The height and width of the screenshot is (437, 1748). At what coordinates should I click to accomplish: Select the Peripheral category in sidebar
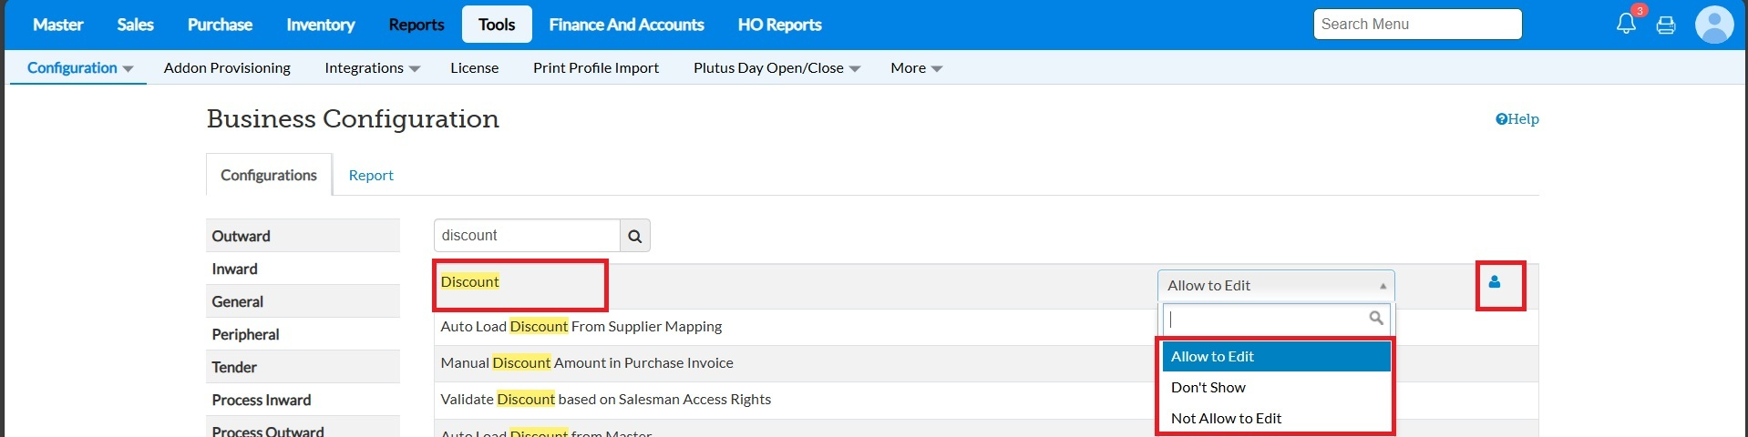click(246, 334)
